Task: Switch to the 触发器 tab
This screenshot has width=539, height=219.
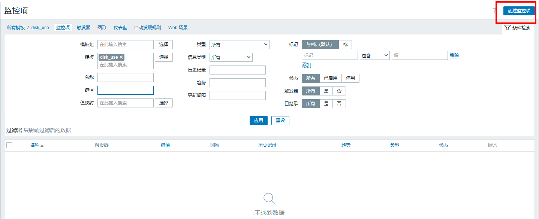Action: coord(84,28)
